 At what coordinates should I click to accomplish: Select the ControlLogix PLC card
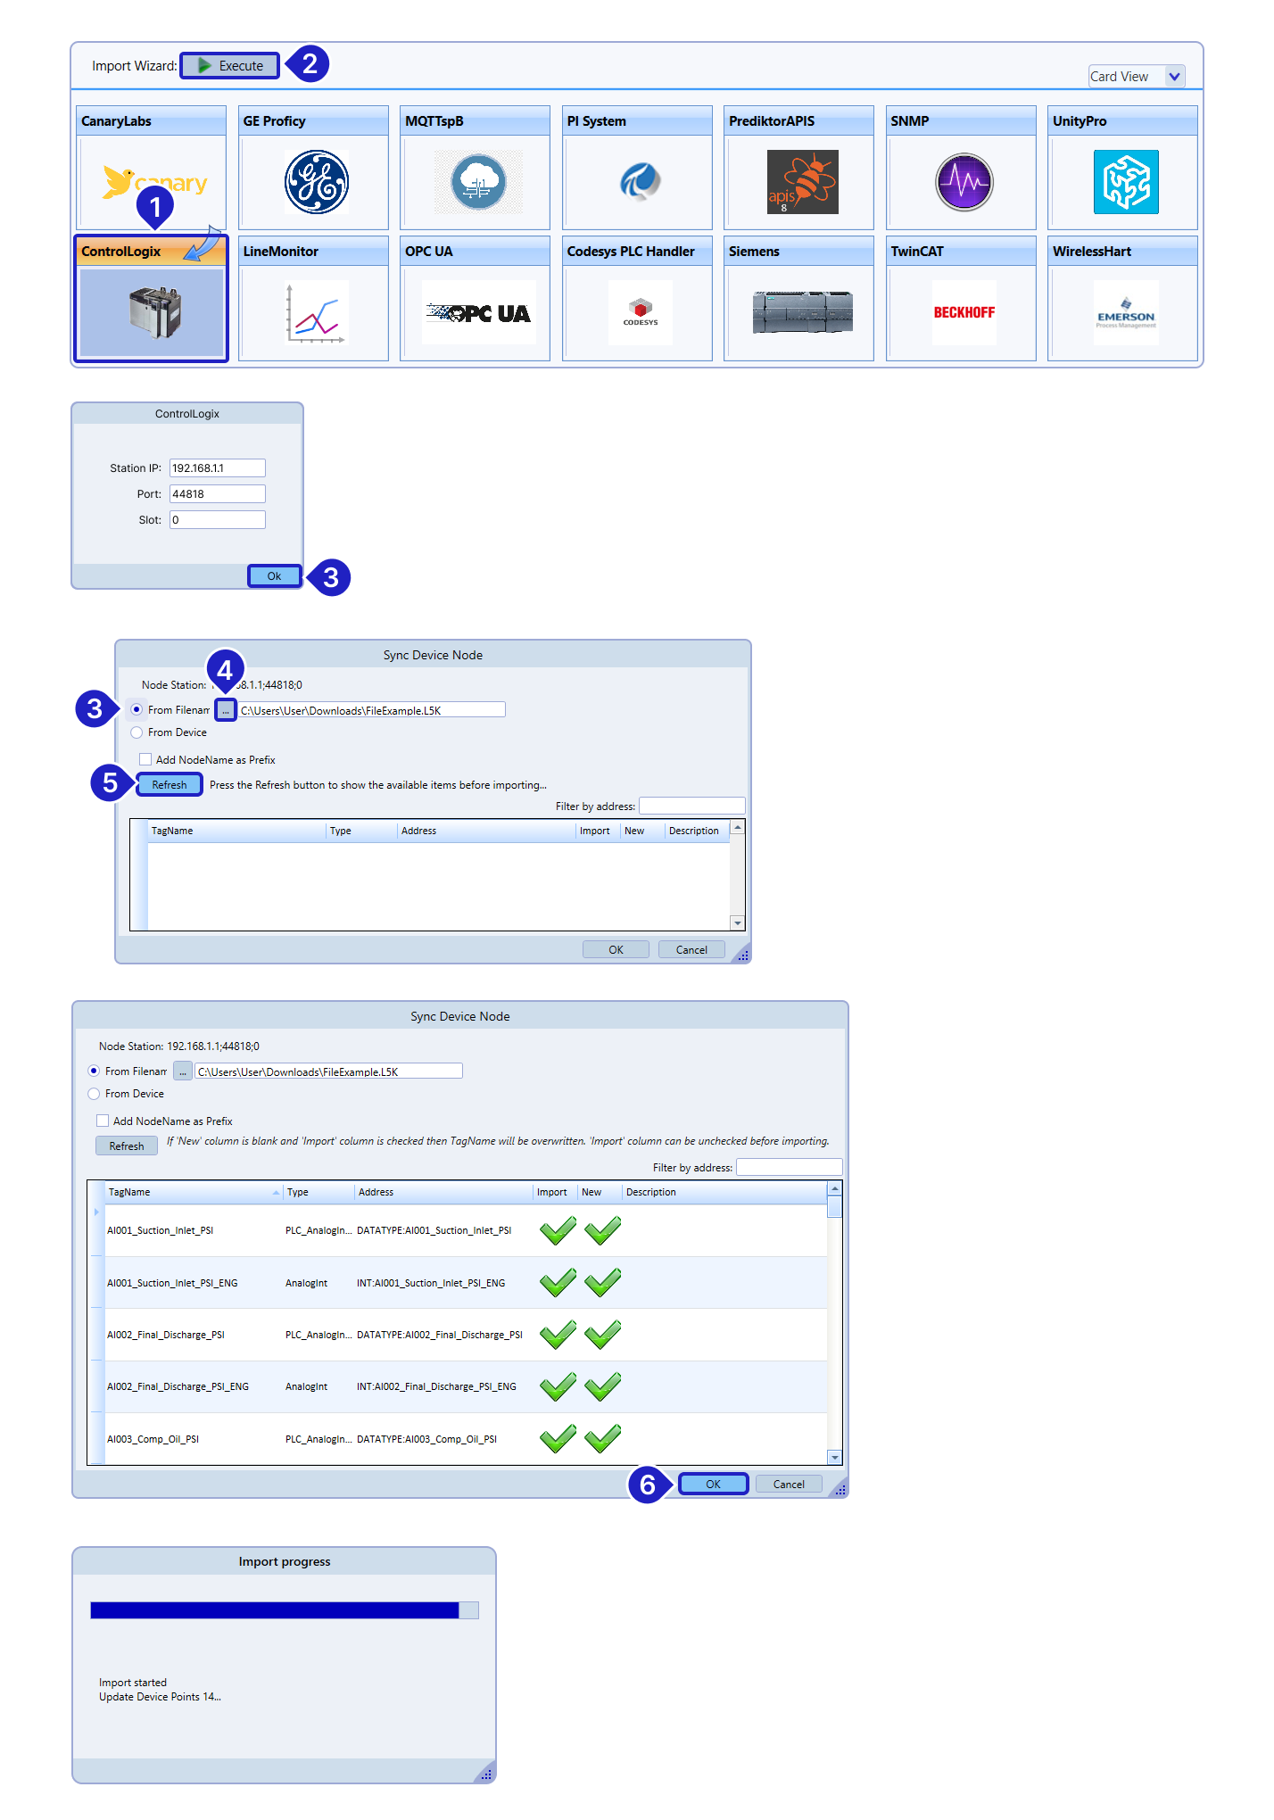(x=152, y=312)
